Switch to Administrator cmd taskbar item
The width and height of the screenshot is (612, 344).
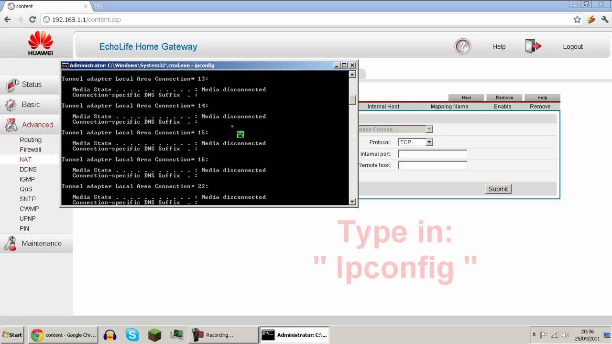(294, 335)
